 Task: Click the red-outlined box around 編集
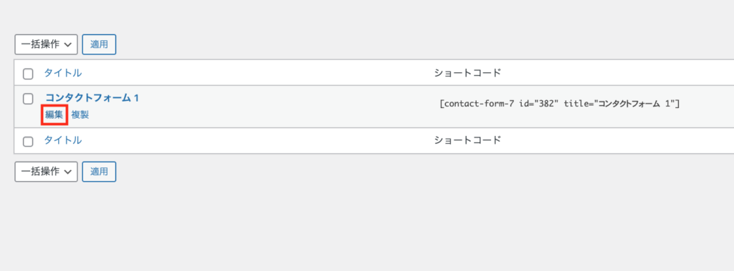tap(54, 114)
